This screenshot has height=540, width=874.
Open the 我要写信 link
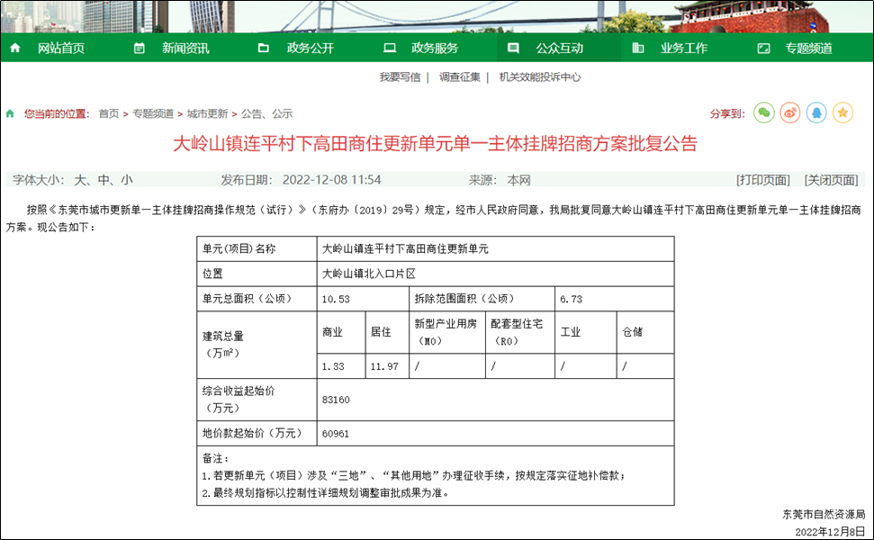[400, 77]
